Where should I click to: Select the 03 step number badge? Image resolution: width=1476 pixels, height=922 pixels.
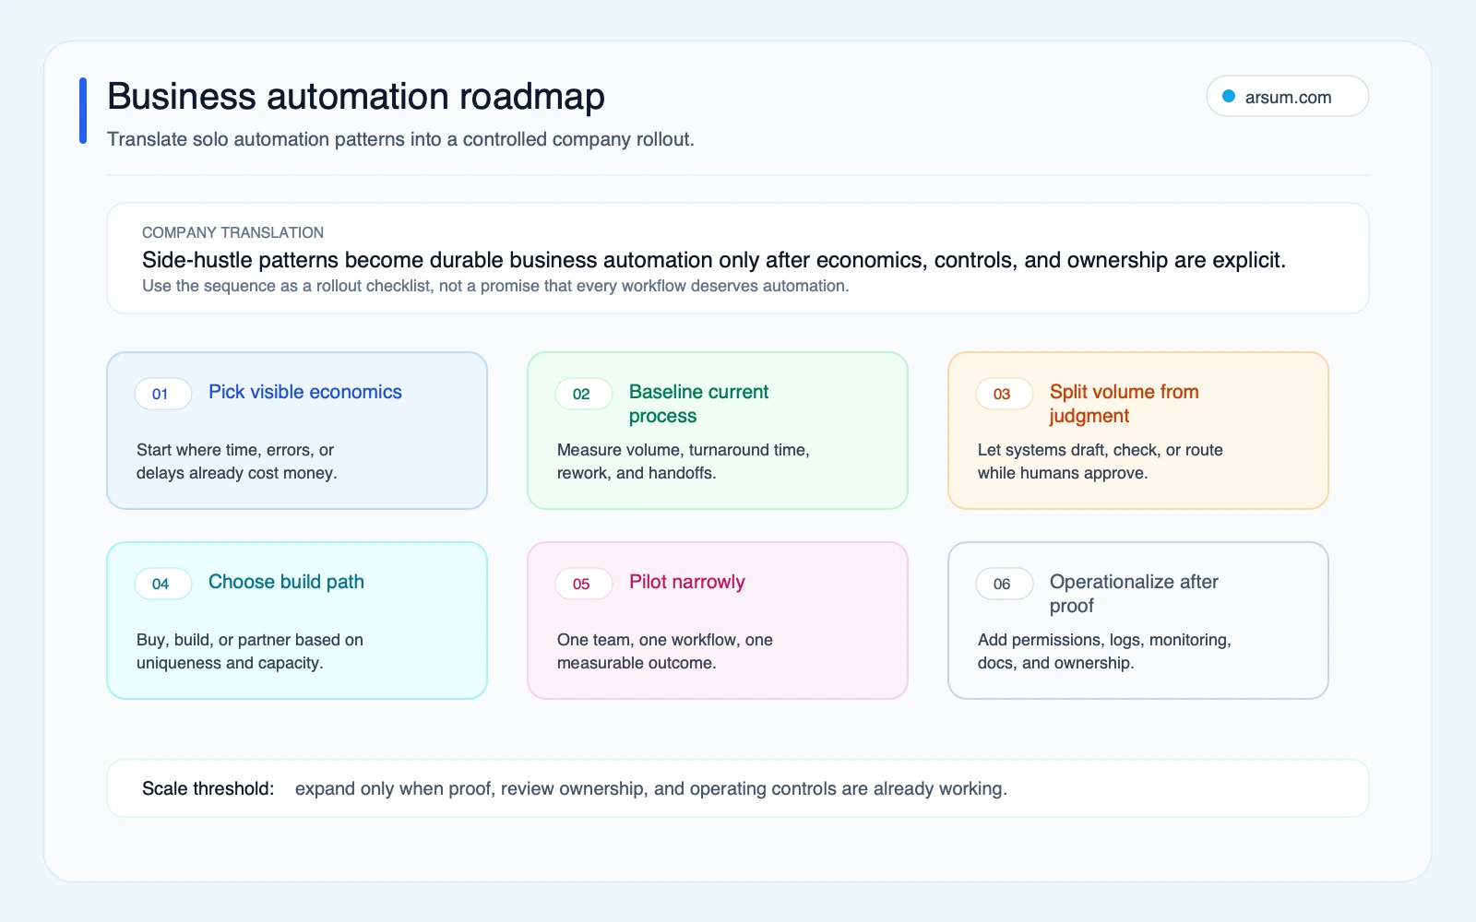tap(1004, 394)
